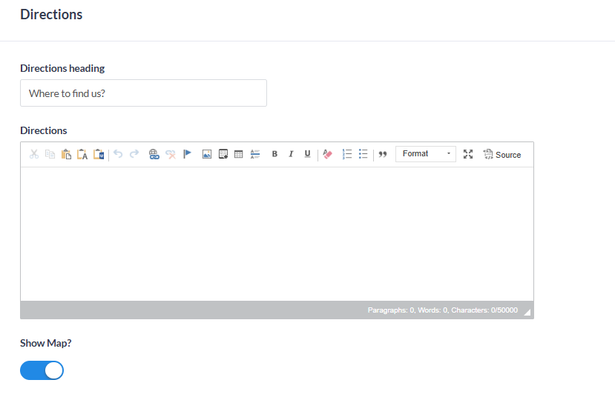This screenshot has width=615, height=400.
Task: Toggle bold formatting
Action: point(274,154)
